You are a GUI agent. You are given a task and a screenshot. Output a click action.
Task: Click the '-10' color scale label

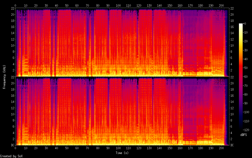245,33
